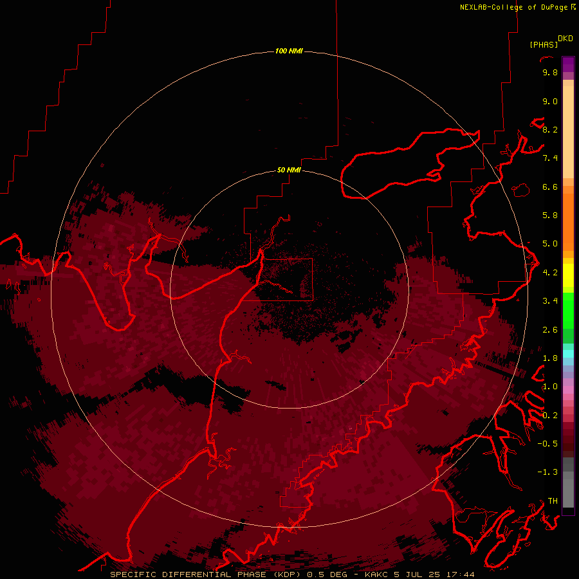This screenshot has height=579, width=579.
Task: Pick the orange band of the color scale
Action: (568, 222)
